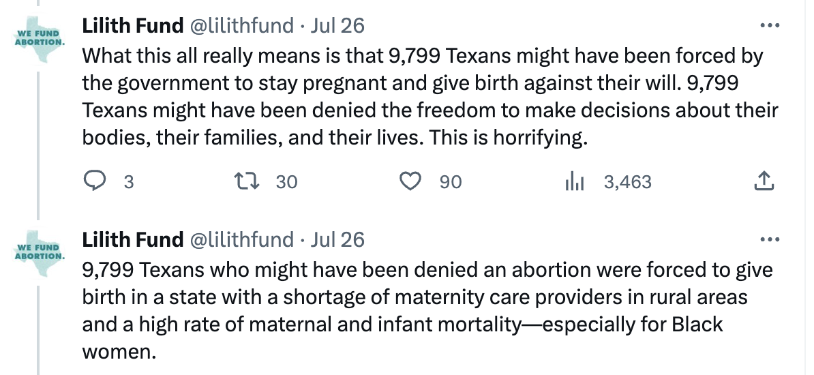814x375 pixels.
Task: Open the Jul 26 timestamp of second tweet
Action: 337,239
